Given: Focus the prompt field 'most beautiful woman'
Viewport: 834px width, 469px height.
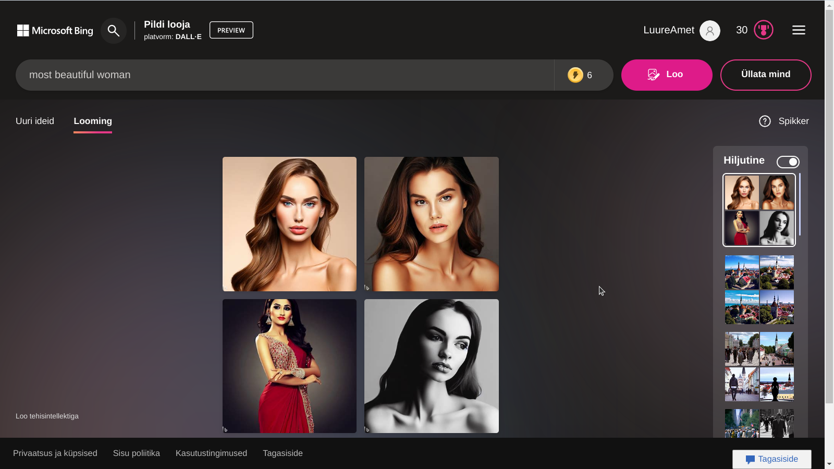Looking at the screenshot, I should tap(285, 75).
